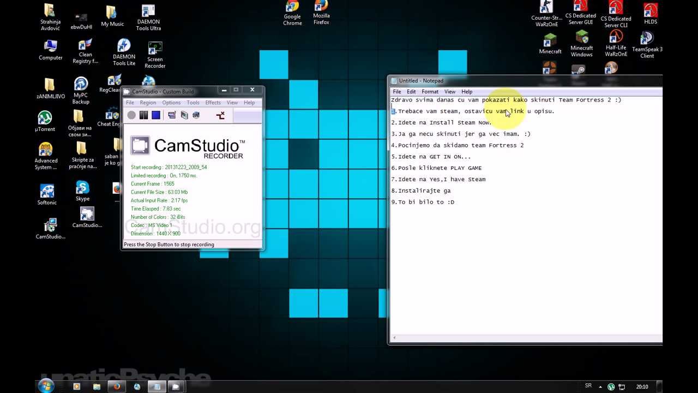Select the Counter-Strike WaRzOnE desktop shortcut
The width and height of the screenshot is (698, 393).
point(546,14)
